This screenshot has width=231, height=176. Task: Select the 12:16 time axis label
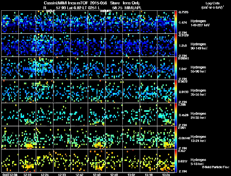[x=27, y=175]
